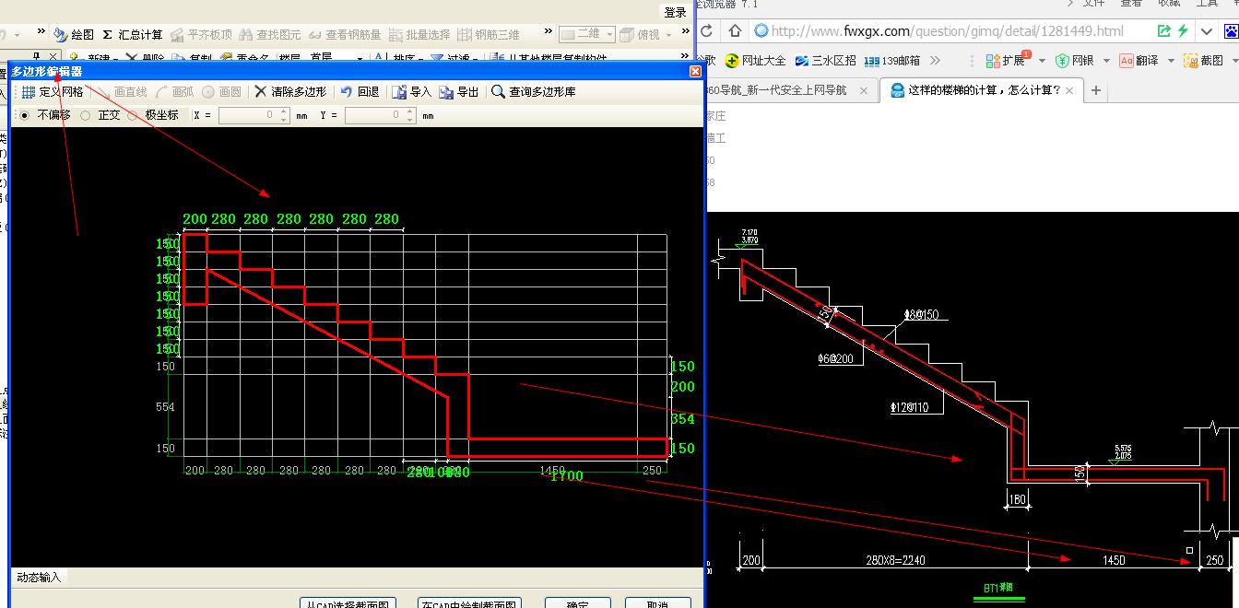This screenshot has height=608, width=1239.
Task: Open the 三水区招 bookmark
Action: [x=825, y=61]
